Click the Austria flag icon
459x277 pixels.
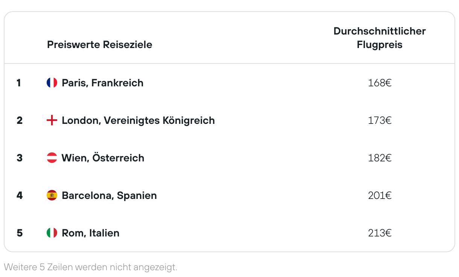point(52,158)
